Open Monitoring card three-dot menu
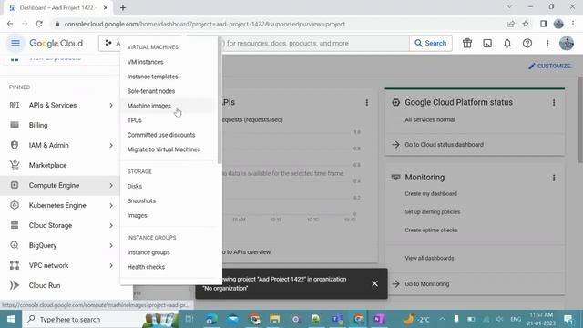Image resolution: width=583 pixels, height=328 pixels. click(554, 179)
